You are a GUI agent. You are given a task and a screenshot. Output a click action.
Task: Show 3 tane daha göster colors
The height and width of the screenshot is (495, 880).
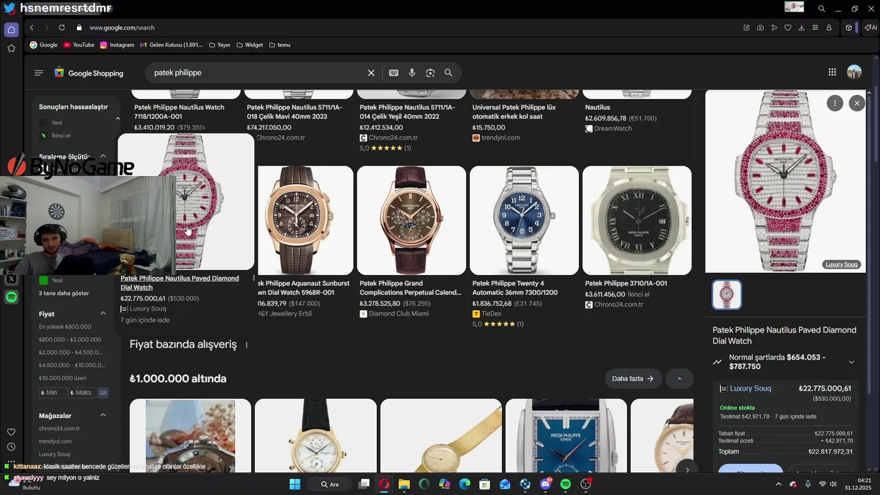(64, 293)
